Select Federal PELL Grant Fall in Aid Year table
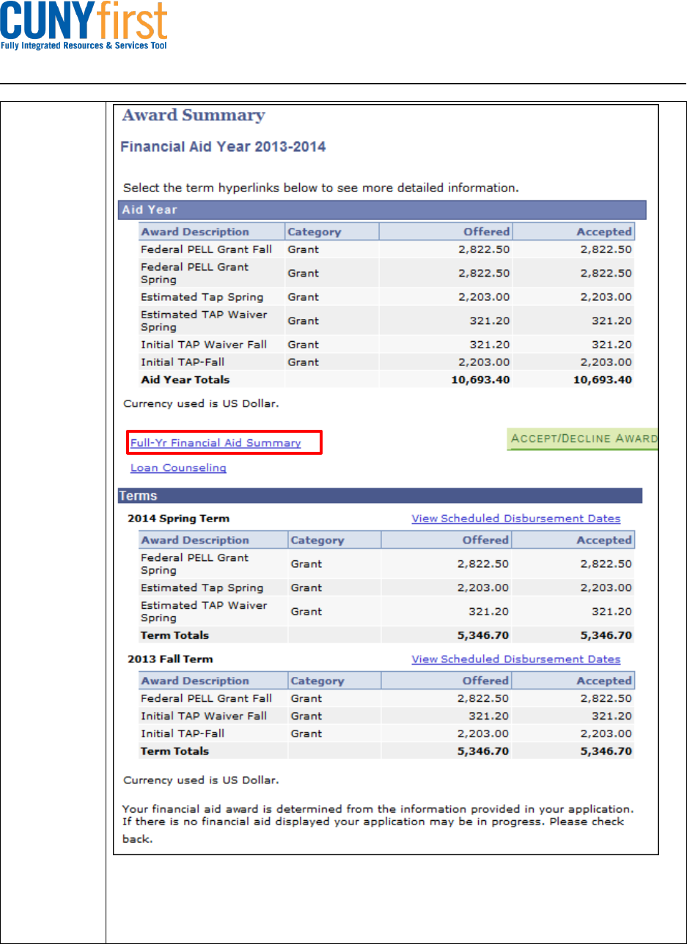The width and height of the screenshot is (687, 944). coord(206,249)
